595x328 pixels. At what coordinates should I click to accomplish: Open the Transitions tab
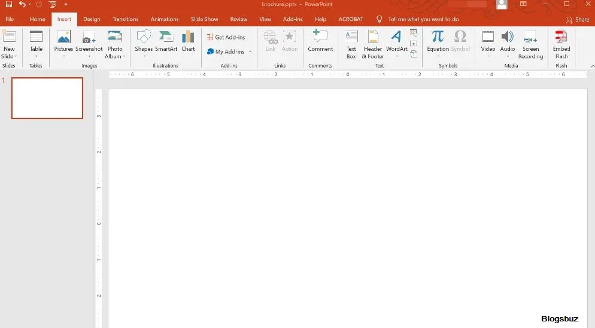click(125, 19)
